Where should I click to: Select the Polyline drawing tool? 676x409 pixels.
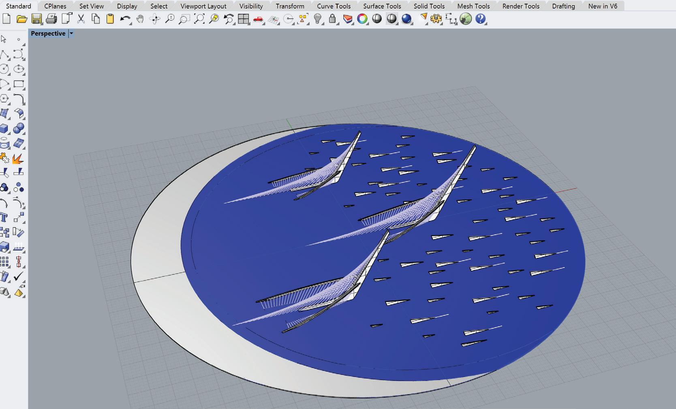pyautogui.click(x=4, y=54)
